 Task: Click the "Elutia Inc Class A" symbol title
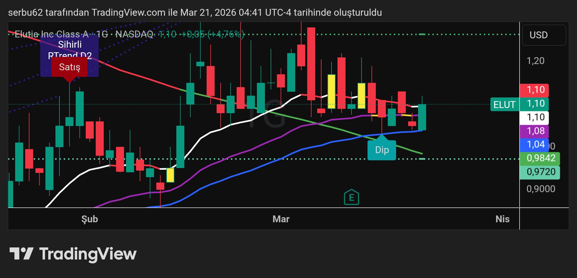coord(51,34)
